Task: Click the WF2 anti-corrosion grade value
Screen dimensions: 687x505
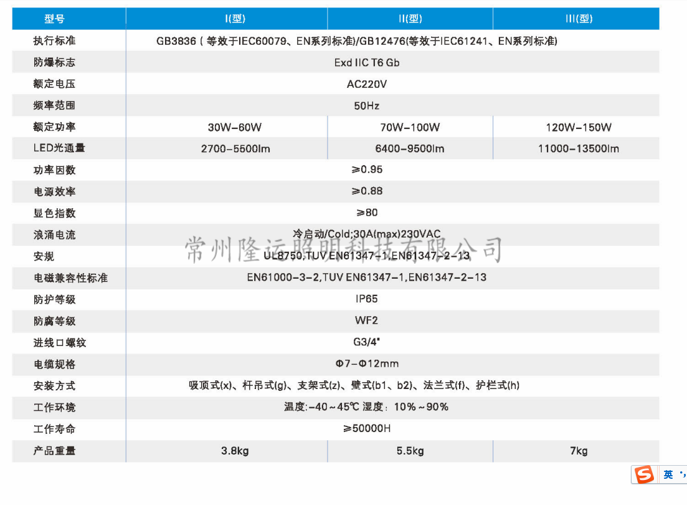Action: (367, 320)
